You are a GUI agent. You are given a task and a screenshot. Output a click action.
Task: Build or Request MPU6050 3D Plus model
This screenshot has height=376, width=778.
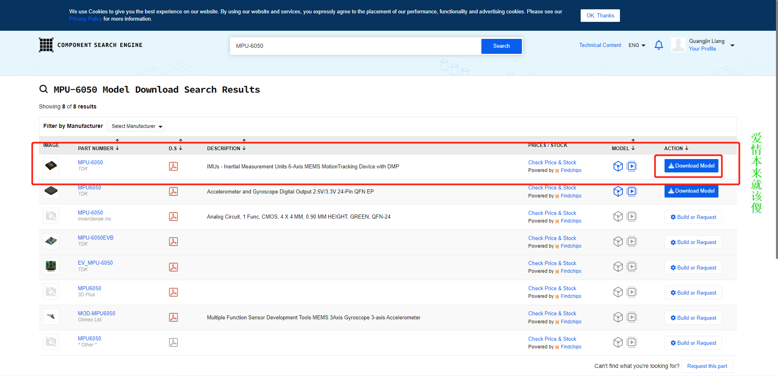point(693,293)
